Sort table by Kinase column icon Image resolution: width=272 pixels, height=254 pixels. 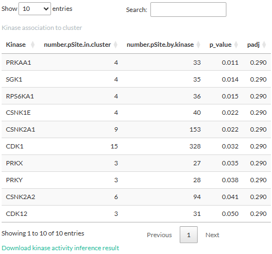[x=33, y=45]
